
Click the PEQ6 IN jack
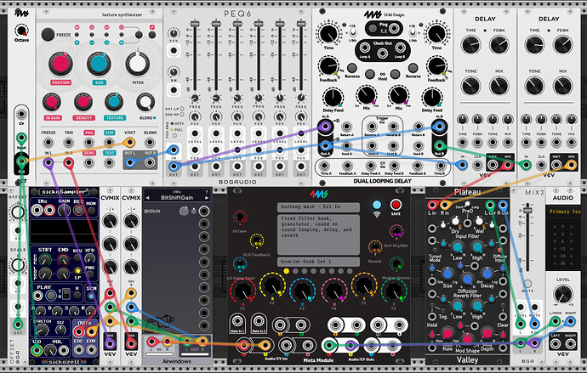(x=174, y=150)
